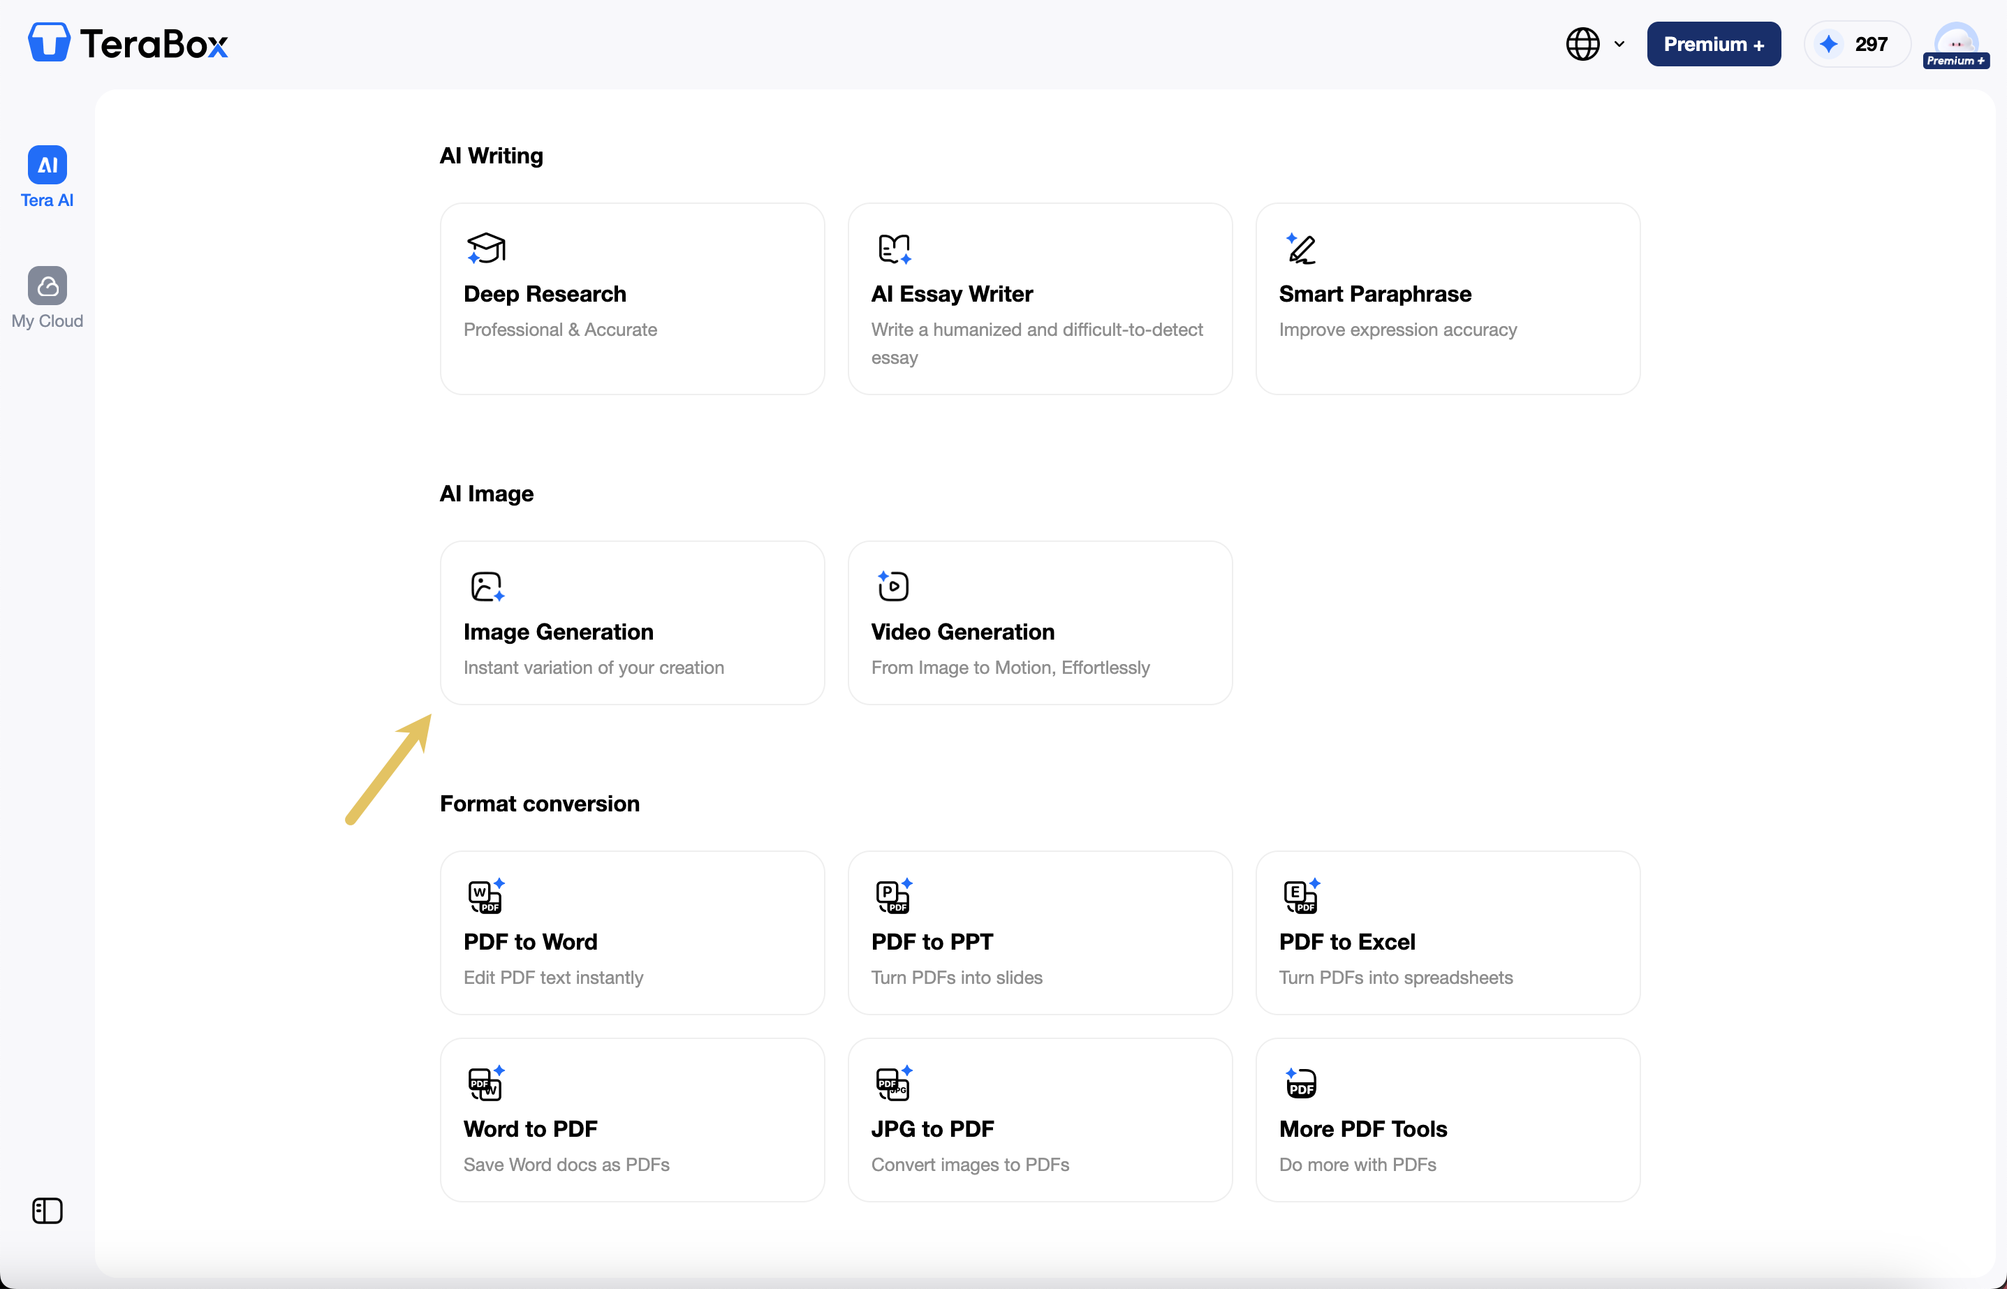This screenshot has height=1289, width=2007.
Task: Click the 'AI Writing' heading
Action: pyautogui.click(x=492, y=156)
